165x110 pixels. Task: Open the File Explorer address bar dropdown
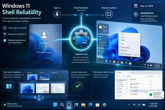pyautogui.click(x=144, y=76)
